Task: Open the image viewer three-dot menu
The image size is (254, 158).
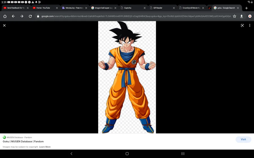Action: (x=250, y=26)
